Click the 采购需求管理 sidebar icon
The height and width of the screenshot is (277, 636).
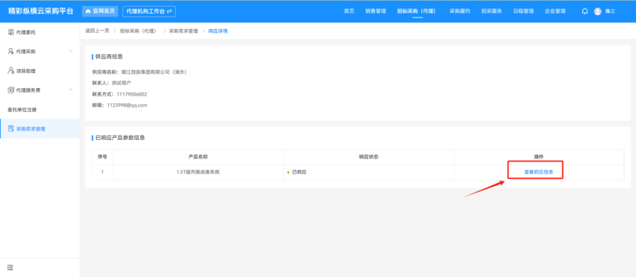click(11, 129)
